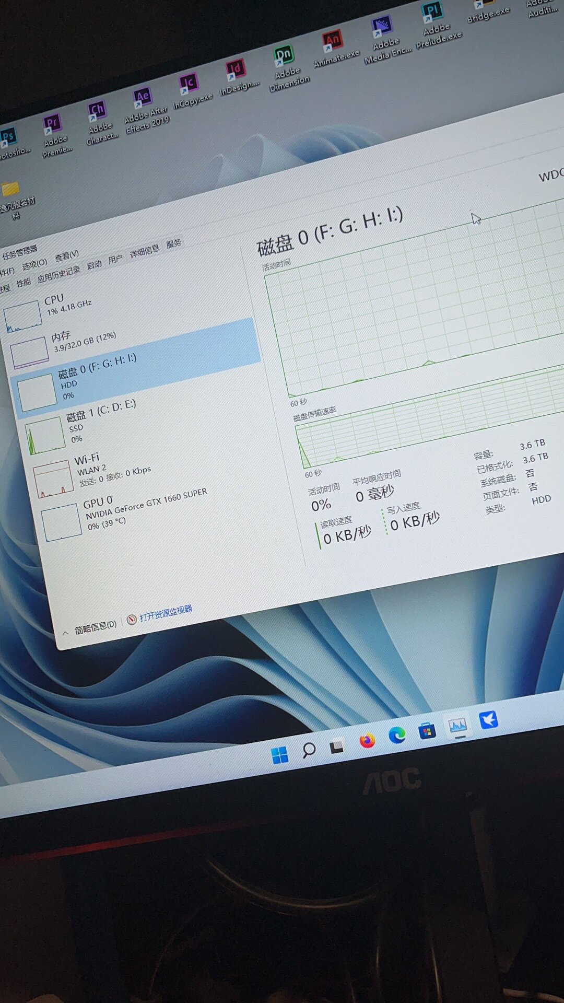
Task: Click the 写入速度 value
Action: [x=415, y=521]
